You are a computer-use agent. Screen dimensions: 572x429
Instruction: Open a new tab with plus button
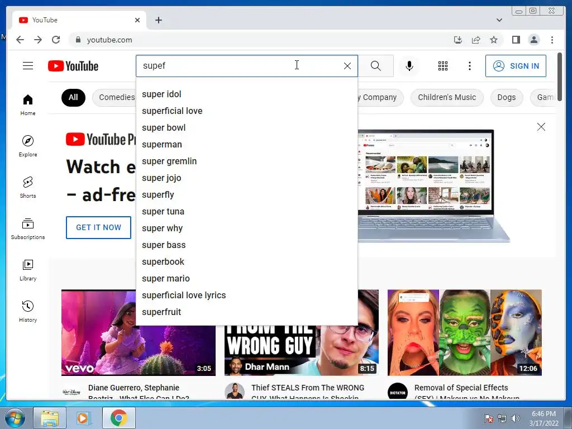[x=158, y=20]
